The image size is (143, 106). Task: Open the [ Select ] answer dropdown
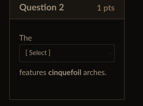coord(67,53)
